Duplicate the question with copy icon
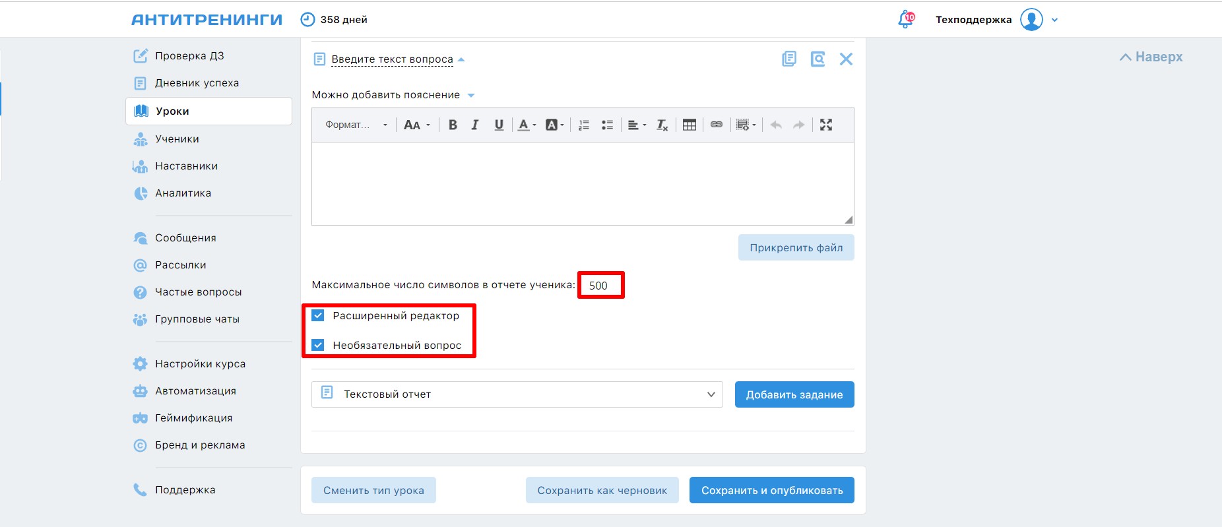 coord(788,59)
